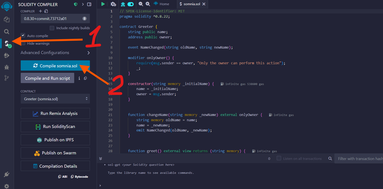Zoom out the editor font
The width and height of the screenshot is (383, 189).
[141, 4]
